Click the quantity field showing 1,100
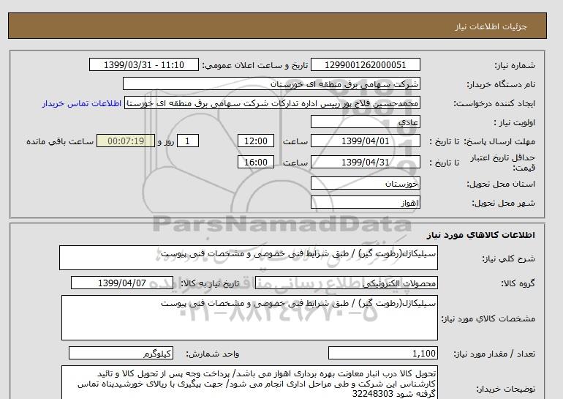The width and height of the screenshot is (563, 399). pyautogui.click(x=374, y=354)
